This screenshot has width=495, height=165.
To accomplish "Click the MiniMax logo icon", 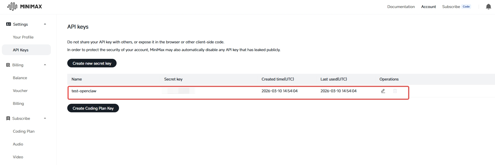I will pos(12,6).
